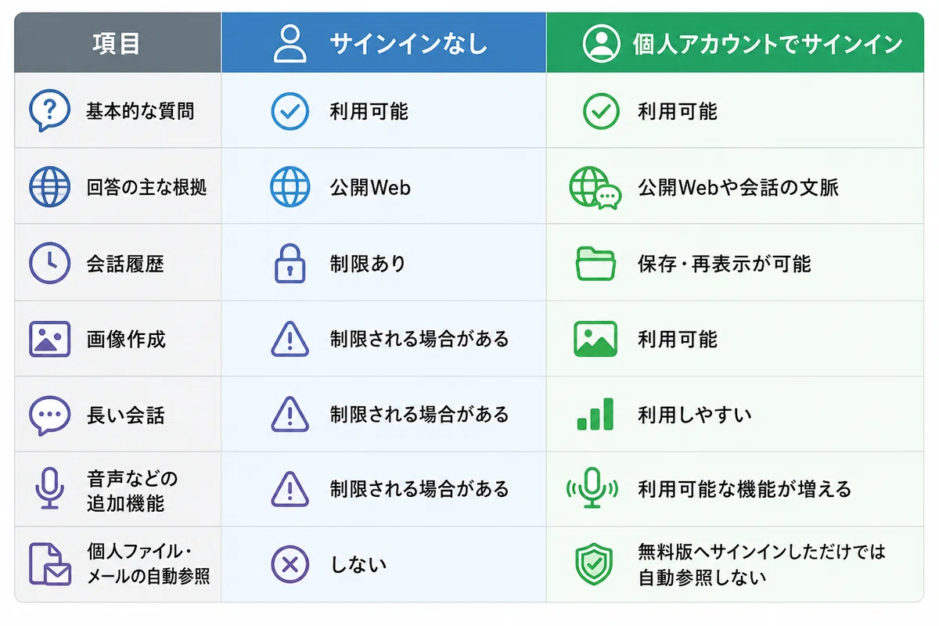This screenshot has height=626, width=939.
Task: Click the green bar chart icon beside 利用しやすい
Action: (x=595, y=414)
